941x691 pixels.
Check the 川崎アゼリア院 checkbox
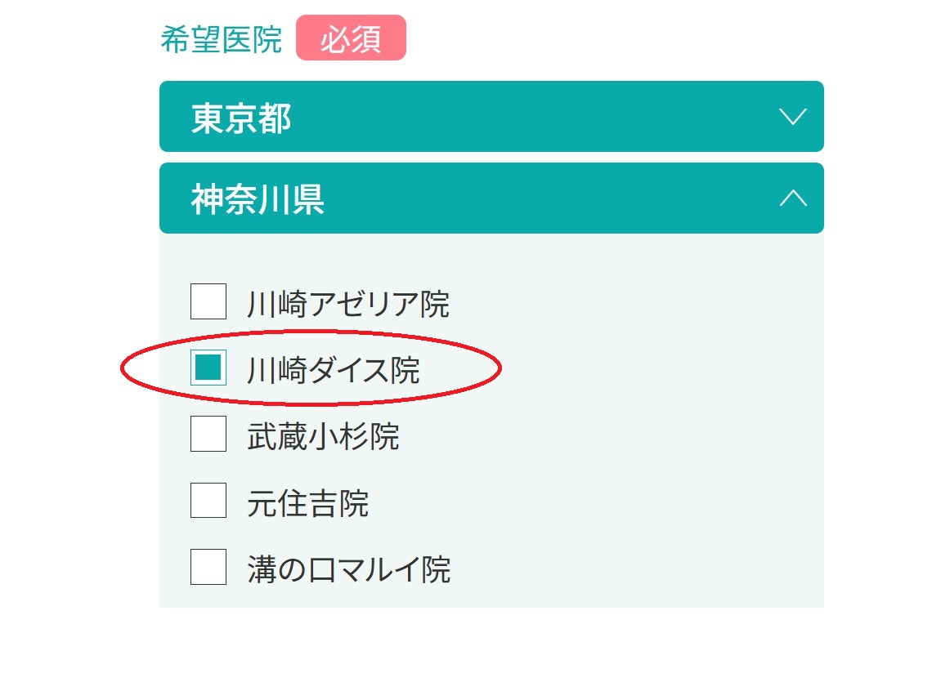(x=208, y=301)
